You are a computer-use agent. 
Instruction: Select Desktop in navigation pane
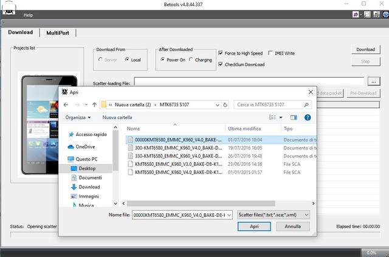click(x=87, y=168)
